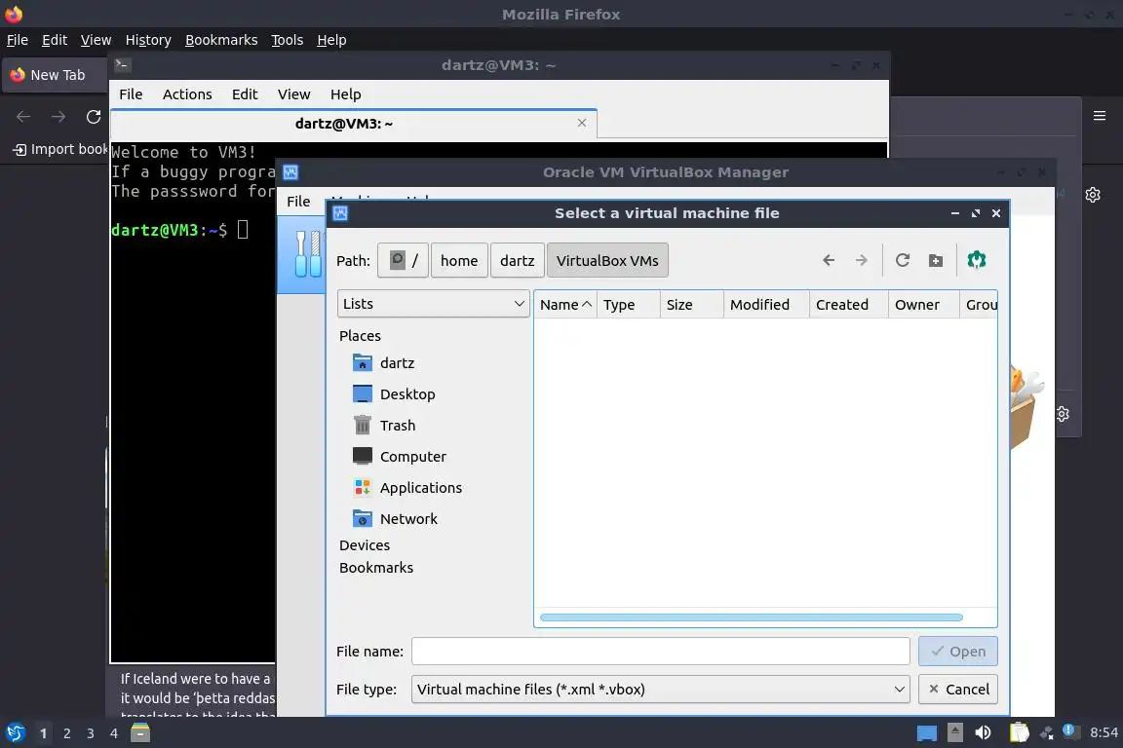Open terminal Help menu
Image resolution: width=1123 pixels, height=748 pixels.
345,94
